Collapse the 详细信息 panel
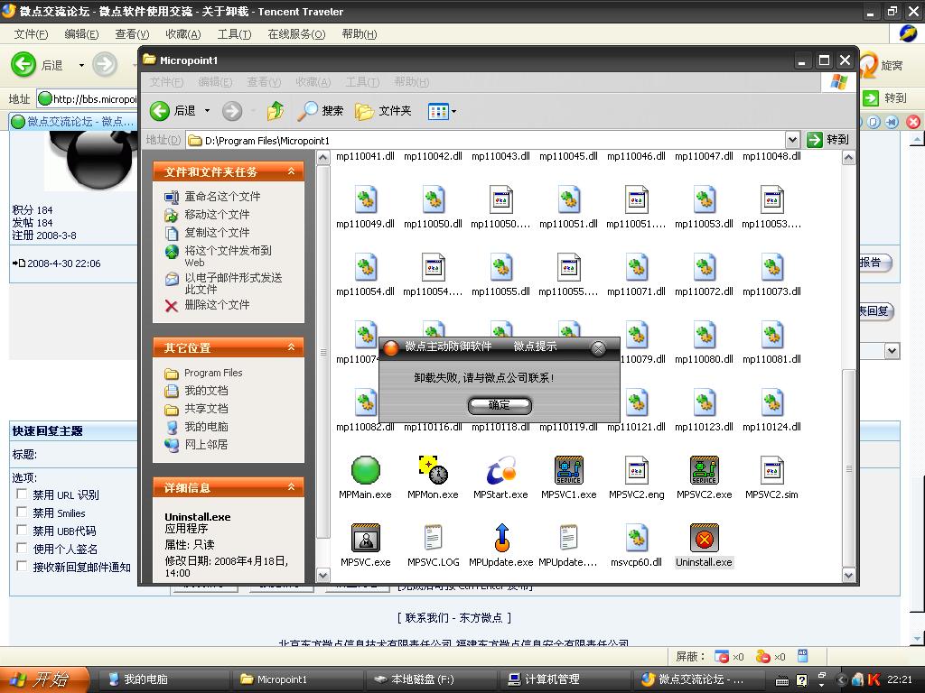The width and height of the screenshot is (925, 693). (x=291, y=487)
